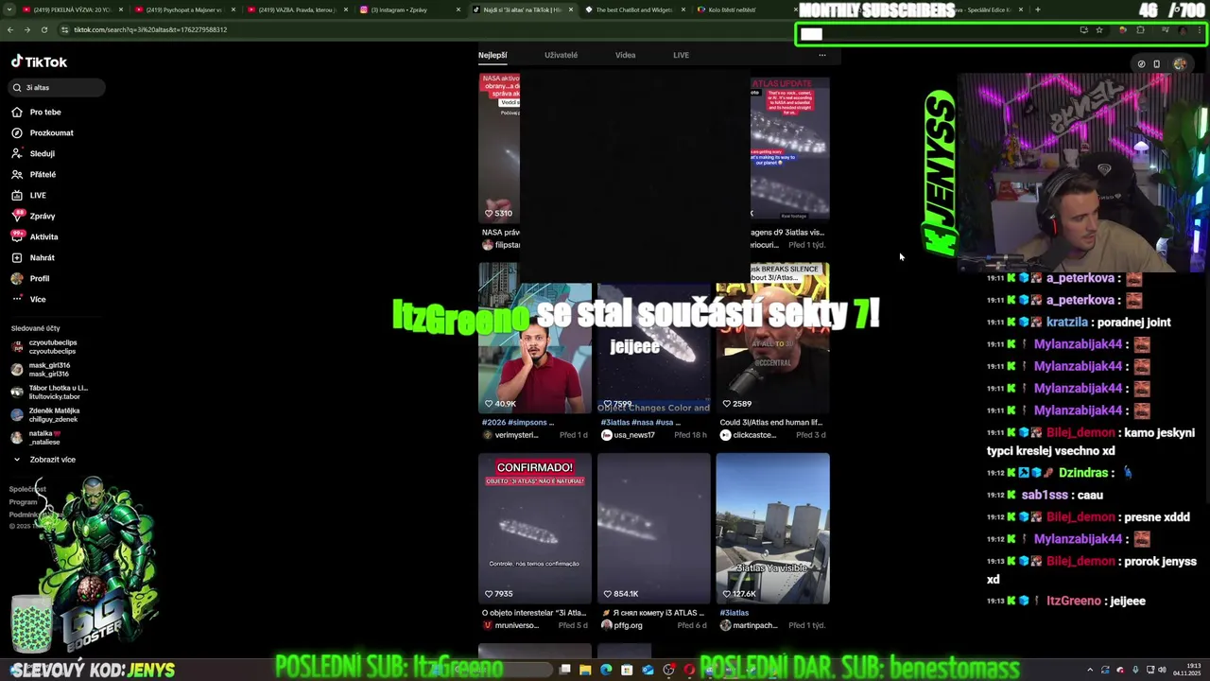1210x681 pixels.
Task: Open the Pro tebe home icon
Action: (17, 112)
